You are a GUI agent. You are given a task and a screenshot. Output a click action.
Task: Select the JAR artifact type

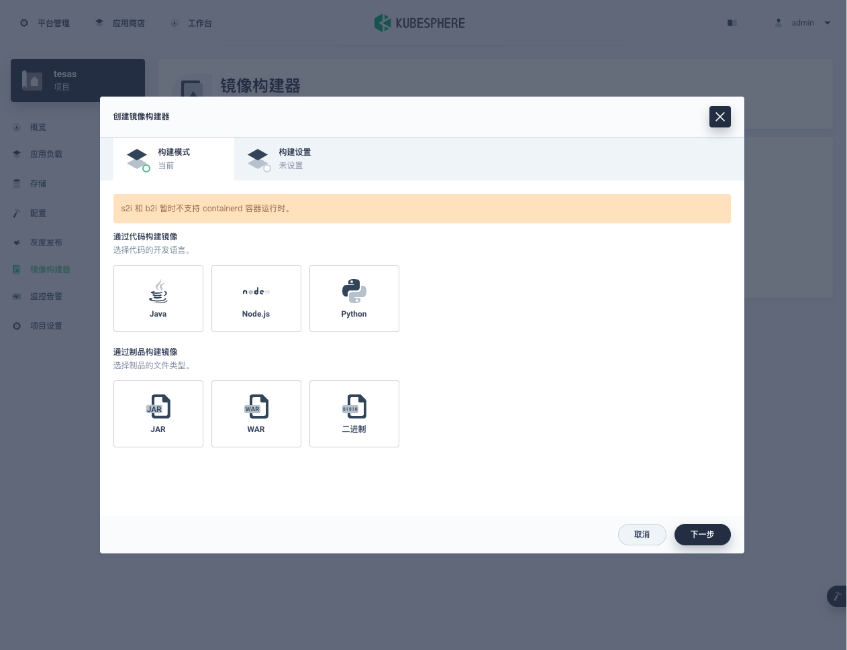pos(158,414)
